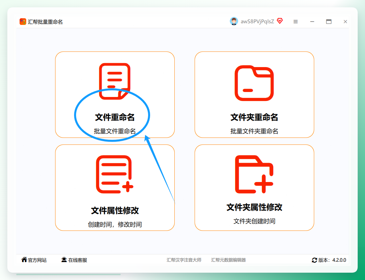Open the 汇帮元数据编辑器 link
The image size is (365, 280).
point(228,260)
